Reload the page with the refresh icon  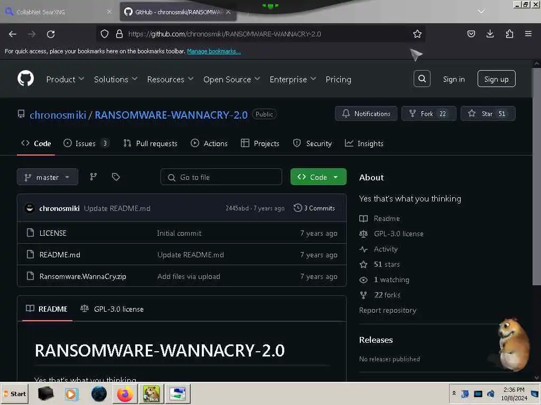[x=51, y=34]
